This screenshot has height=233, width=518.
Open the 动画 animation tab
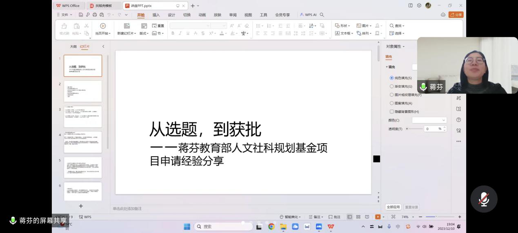[202, 15]
